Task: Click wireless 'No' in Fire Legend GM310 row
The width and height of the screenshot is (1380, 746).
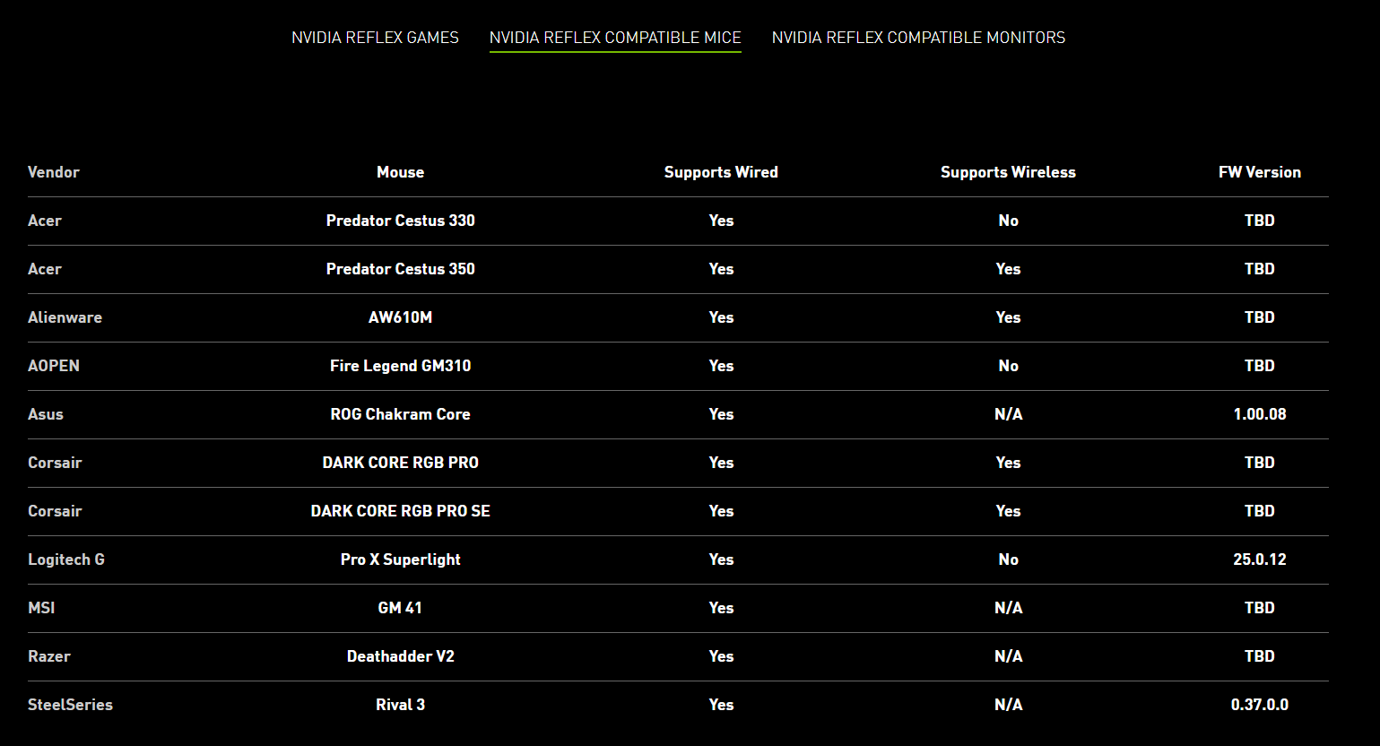Action: coord(1008,366)
